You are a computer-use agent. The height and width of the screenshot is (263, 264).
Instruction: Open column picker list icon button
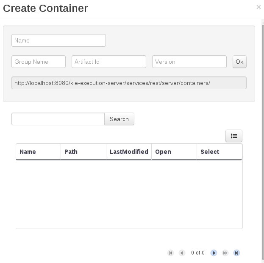pos(234,136)
